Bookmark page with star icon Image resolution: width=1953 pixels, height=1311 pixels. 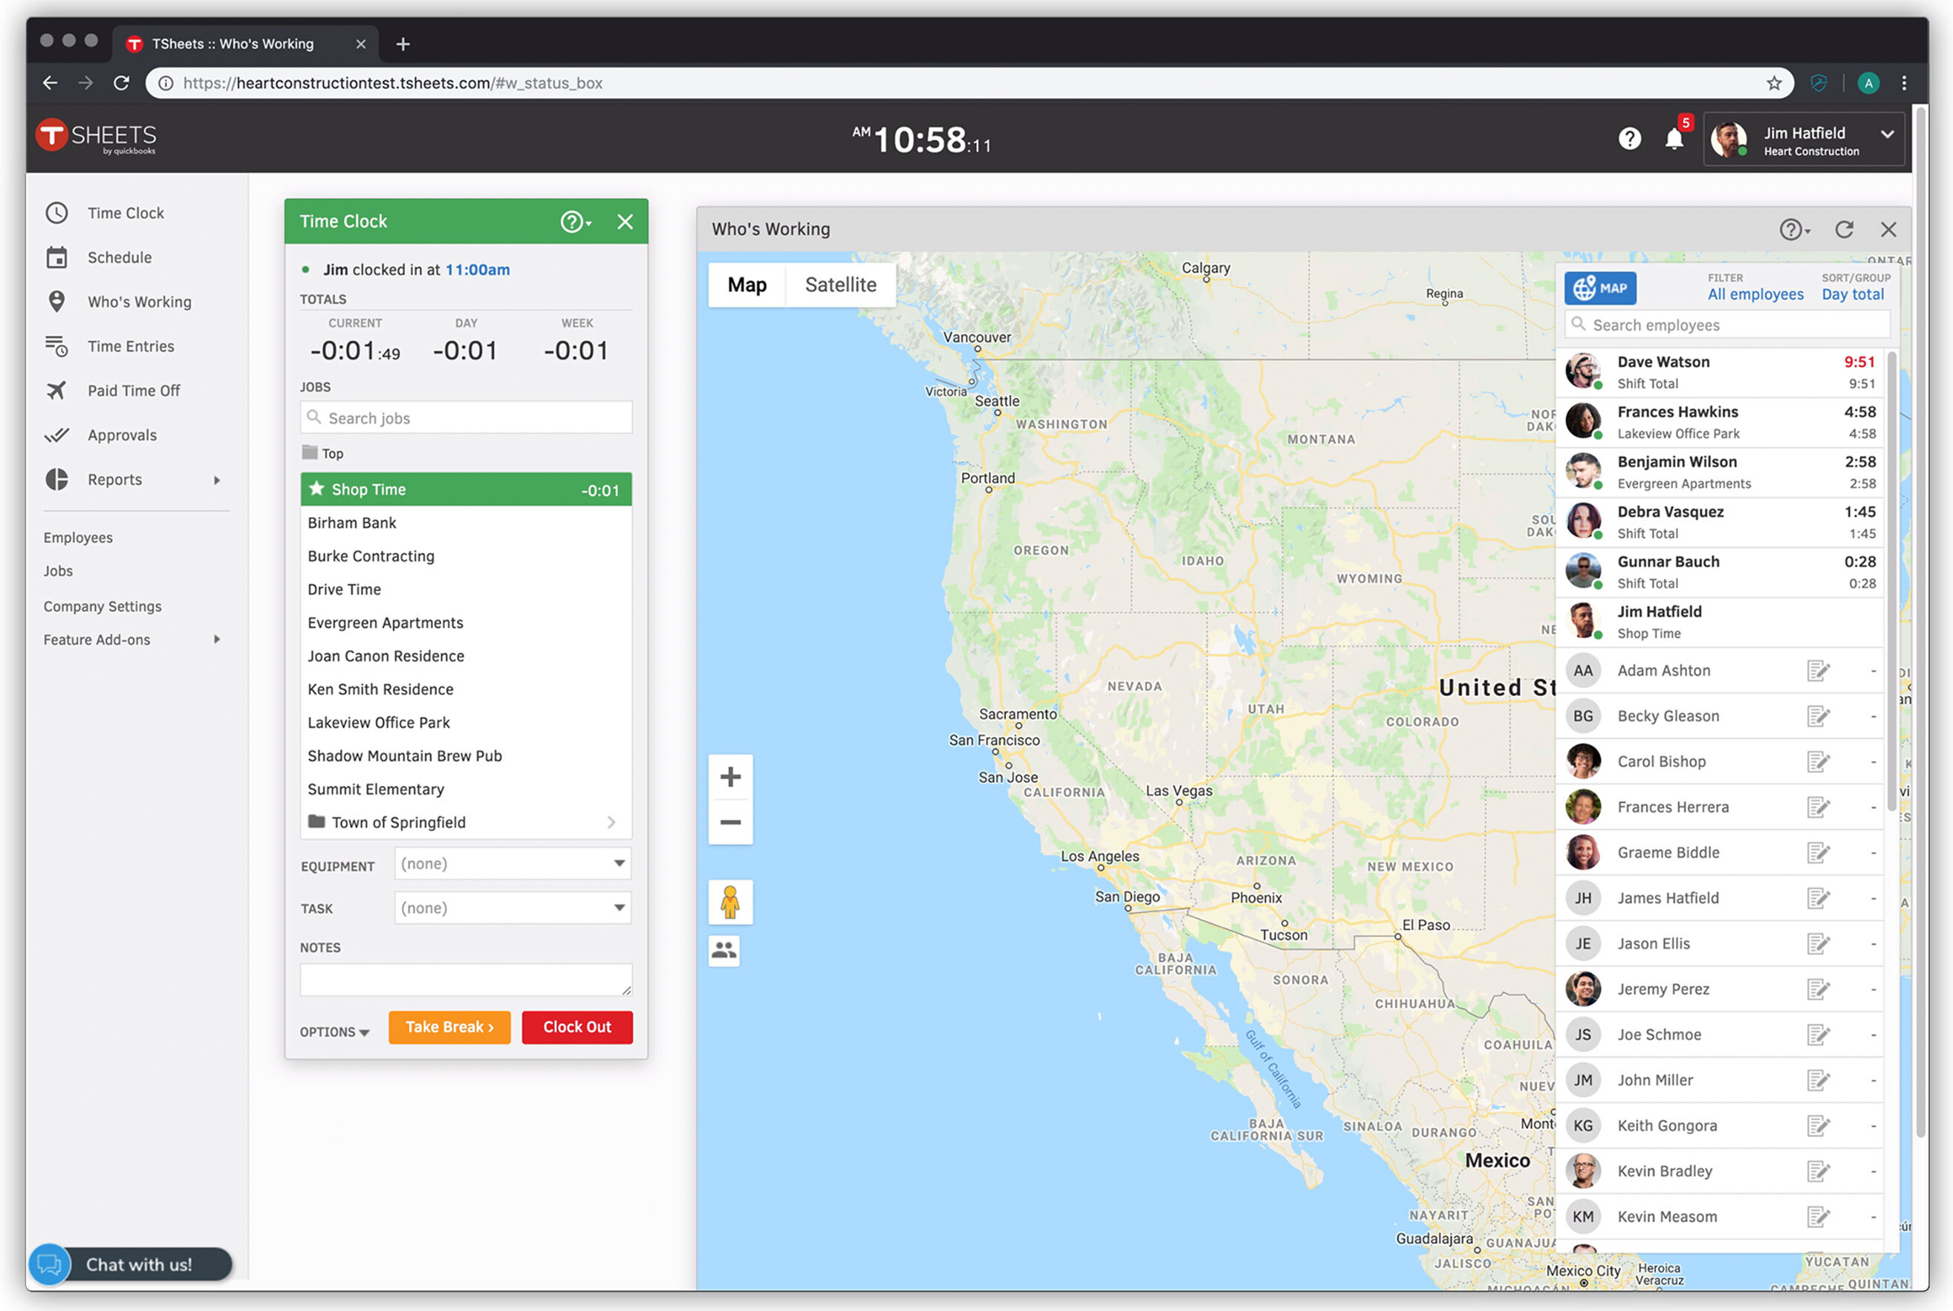pos(1774,82)
